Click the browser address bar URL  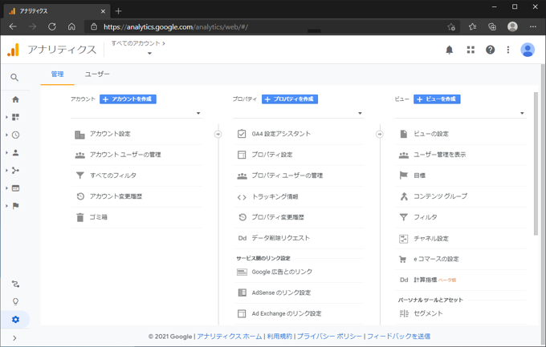[176, 26]
